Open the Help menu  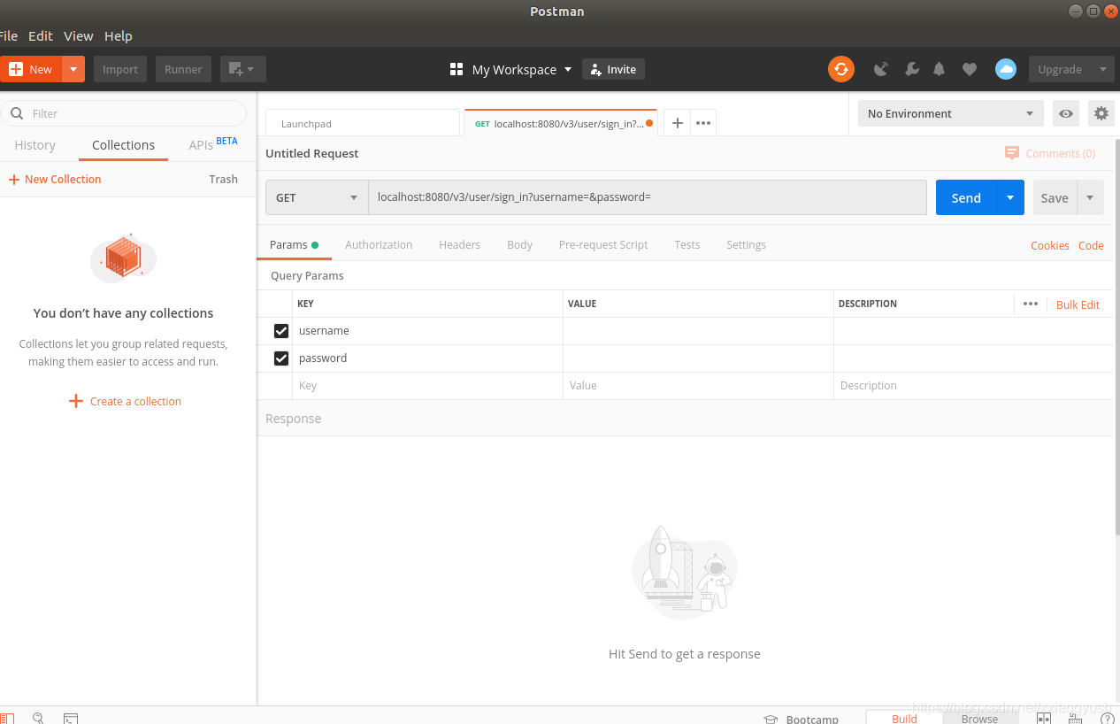(x=118, y=35)
